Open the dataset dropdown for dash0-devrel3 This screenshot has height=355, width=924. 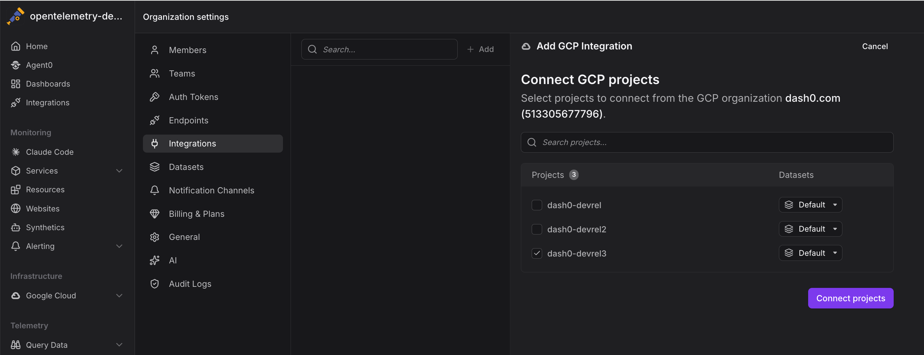click(x=810, y=253)
